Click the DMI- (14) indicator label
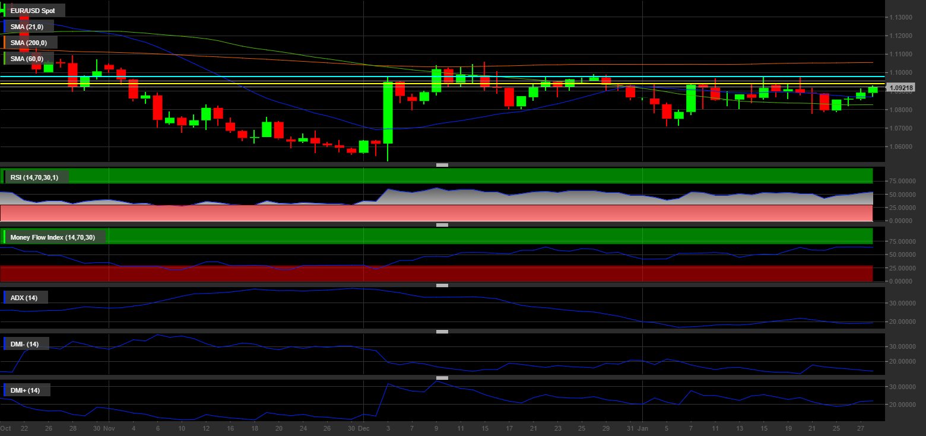 tap(26, 344)
